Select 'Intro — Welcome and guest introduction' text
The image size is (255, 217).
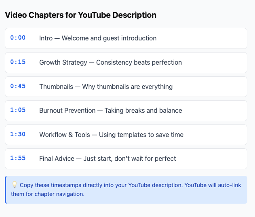click(x=98, y=38)
